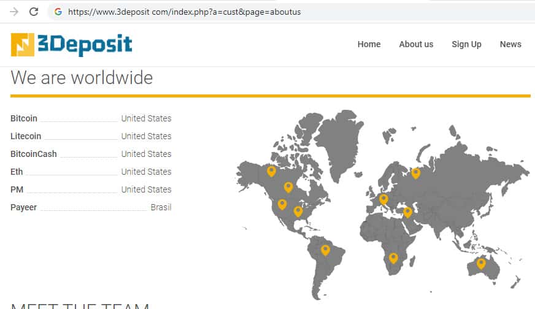Click the We are worldwide heading
535x309 pixels.
pos(82,77)
